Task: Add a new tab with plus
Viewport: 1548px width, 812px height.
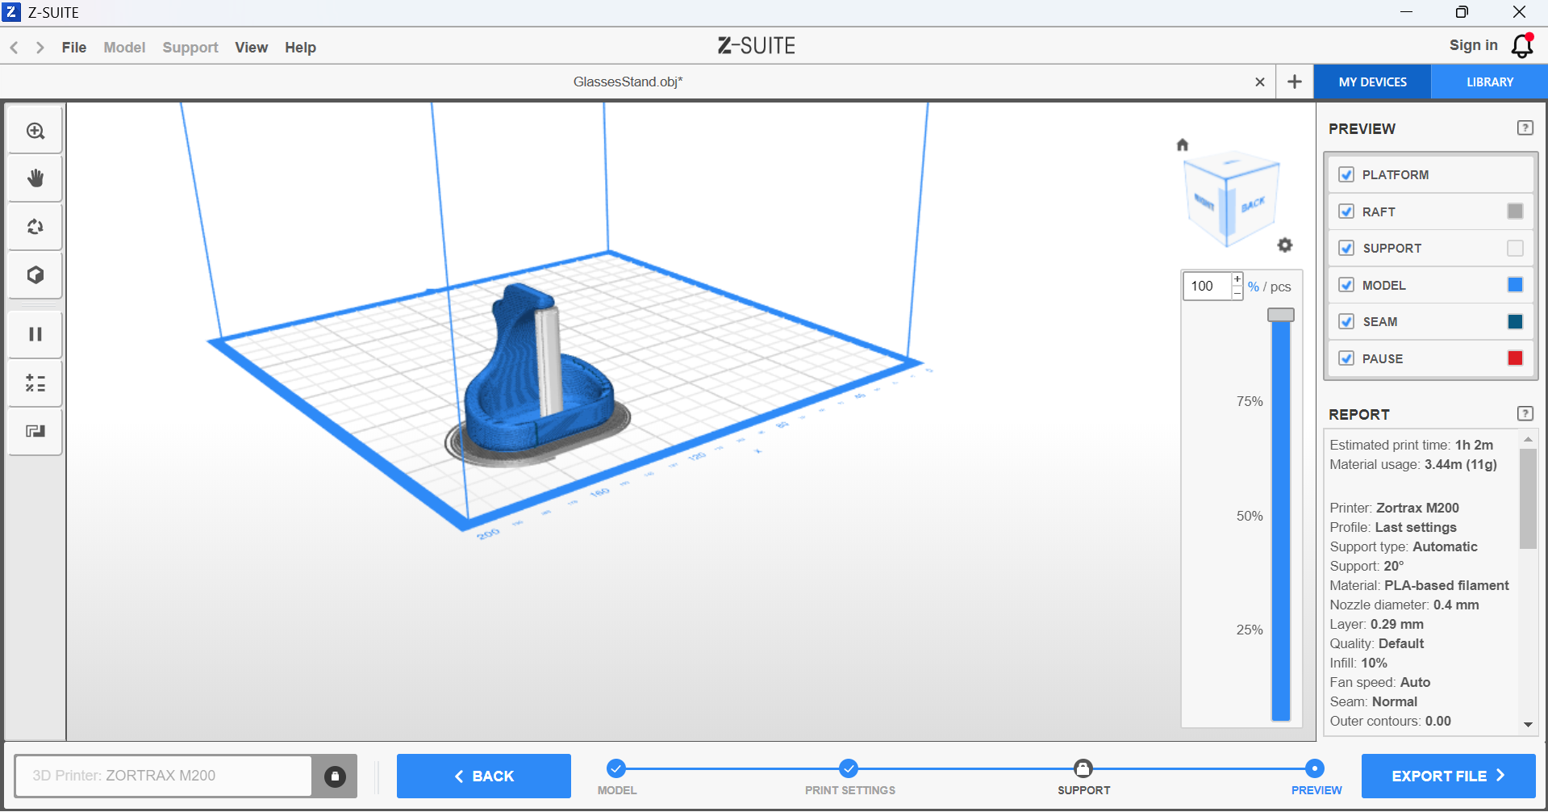Action: pyautogui.click(x=1295, y=82)
